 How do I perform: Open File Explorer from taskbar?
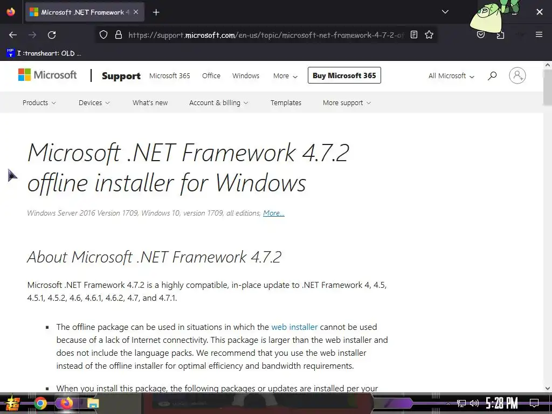(93, 403)
